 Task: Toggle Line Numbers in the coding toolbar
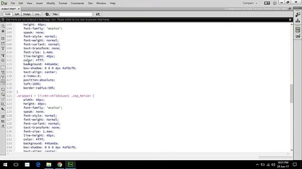click(3, 68)
